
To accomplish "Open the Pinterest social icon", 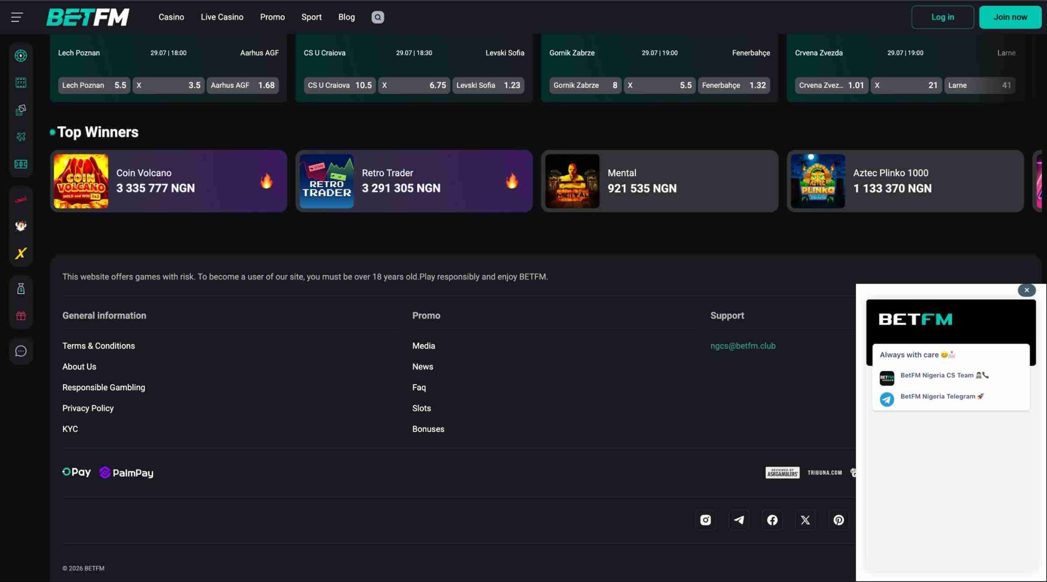I will pos(838,520).
